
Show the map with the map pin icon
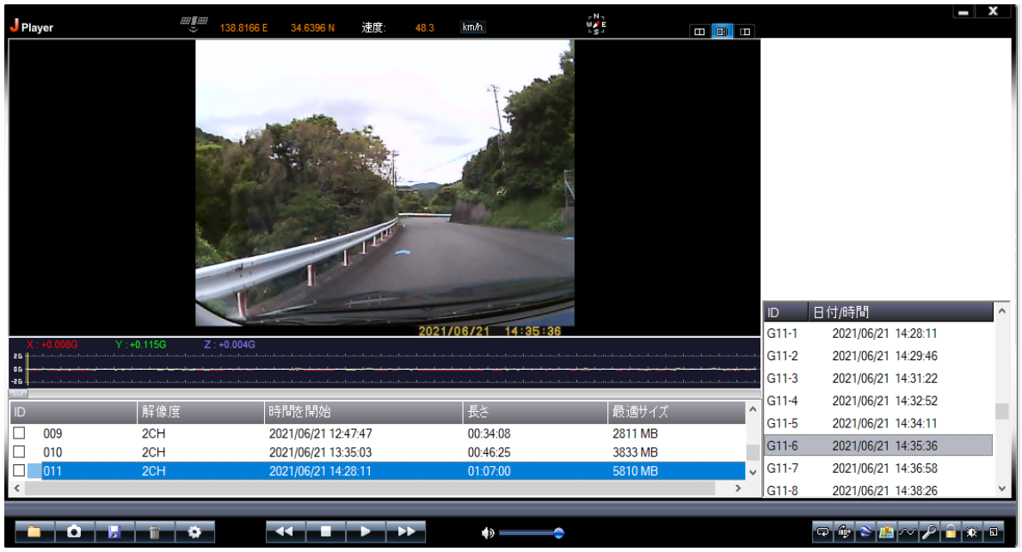(x=886, y=532)
